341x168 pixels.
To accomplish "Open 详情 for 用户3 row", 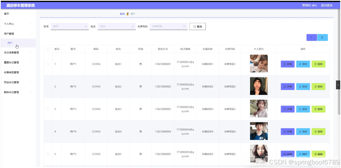I will click(288, 109).
